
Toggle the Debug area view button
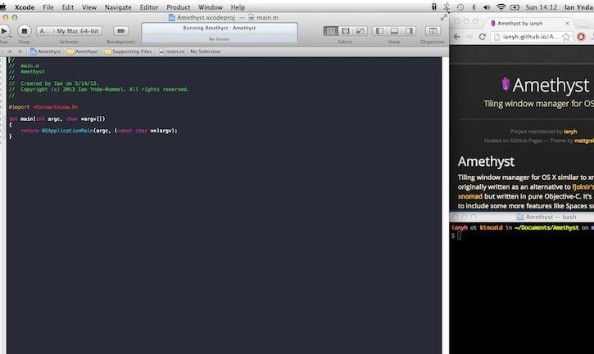tap(394, 31)
